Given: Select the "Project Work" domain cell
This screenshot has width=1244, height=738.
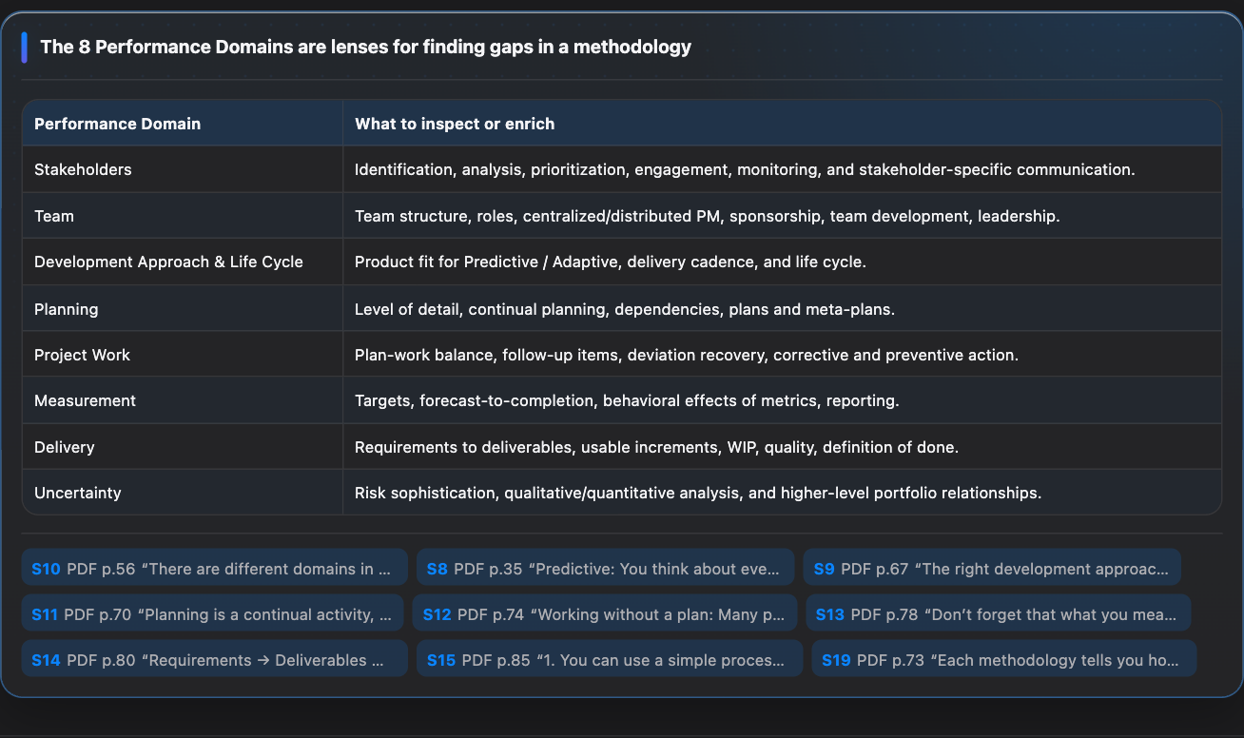Looking at the screenshot, I should point(183,355).
